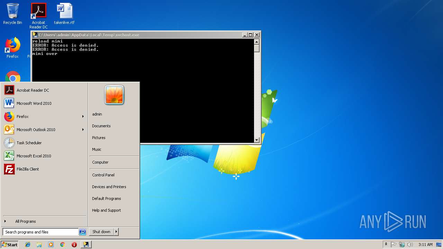Open the admin user folder link

click(x=97, y=114)
